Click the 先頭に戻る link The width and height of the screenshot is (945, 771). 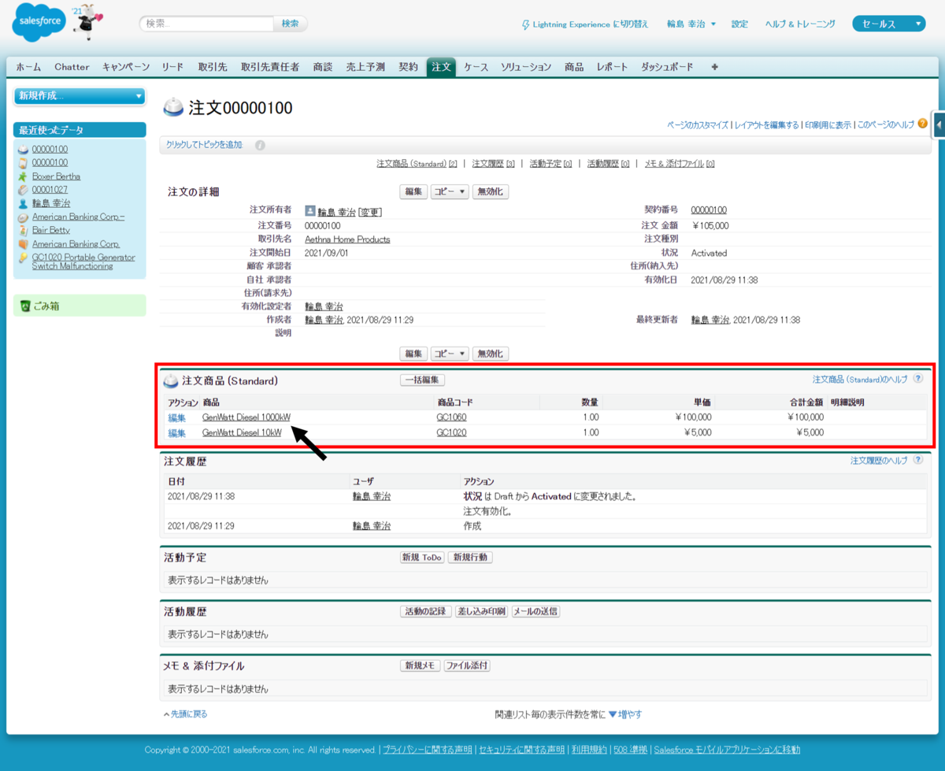coord(189,714)
